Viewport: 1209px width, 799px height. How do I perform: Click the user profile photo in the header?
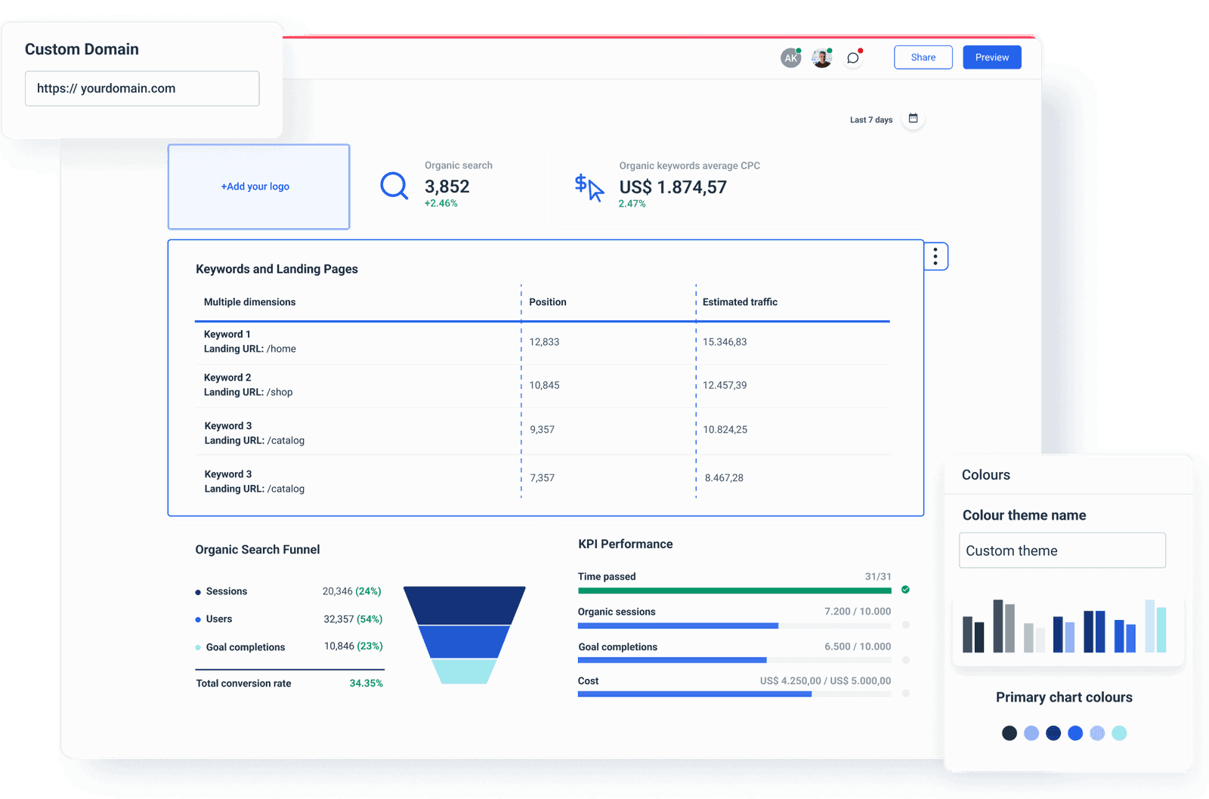point(821,57)
